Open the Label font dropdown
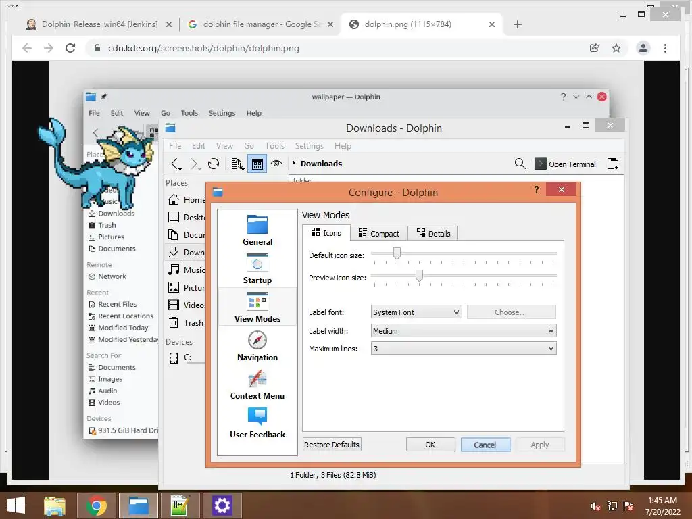The height and width of the screenshot is (519, 692). pos(416,312)
